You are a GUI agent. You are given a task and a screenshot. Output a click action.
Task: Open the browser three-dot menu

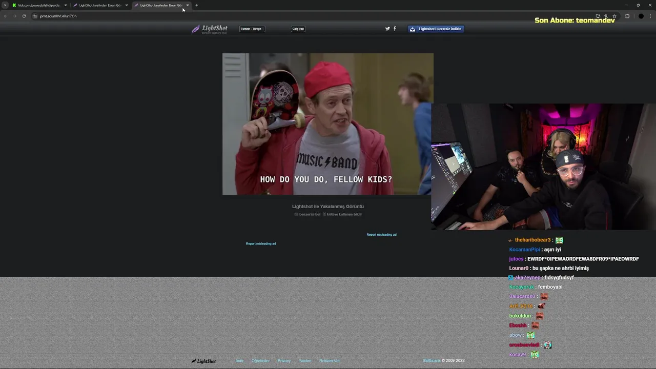pyautogui.click(x=650, y=16)
